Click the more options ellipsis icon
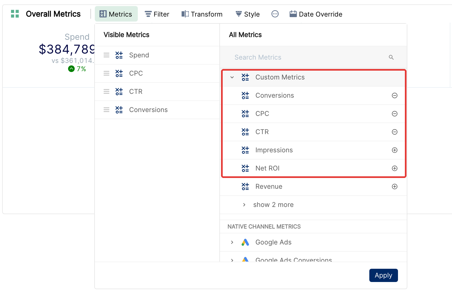452x298 pixels. pyautogui.click(x=275, y=14)
